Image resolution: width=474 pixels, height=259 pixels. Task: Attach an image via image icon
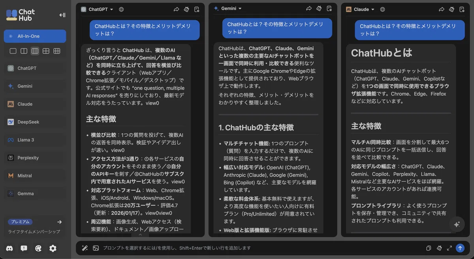pyautogui.click(x=96, y=248)
